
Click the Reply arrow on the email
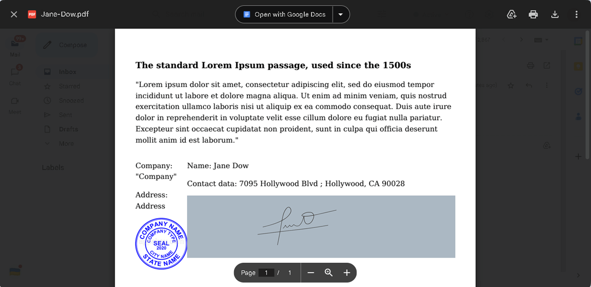point(528,85)
